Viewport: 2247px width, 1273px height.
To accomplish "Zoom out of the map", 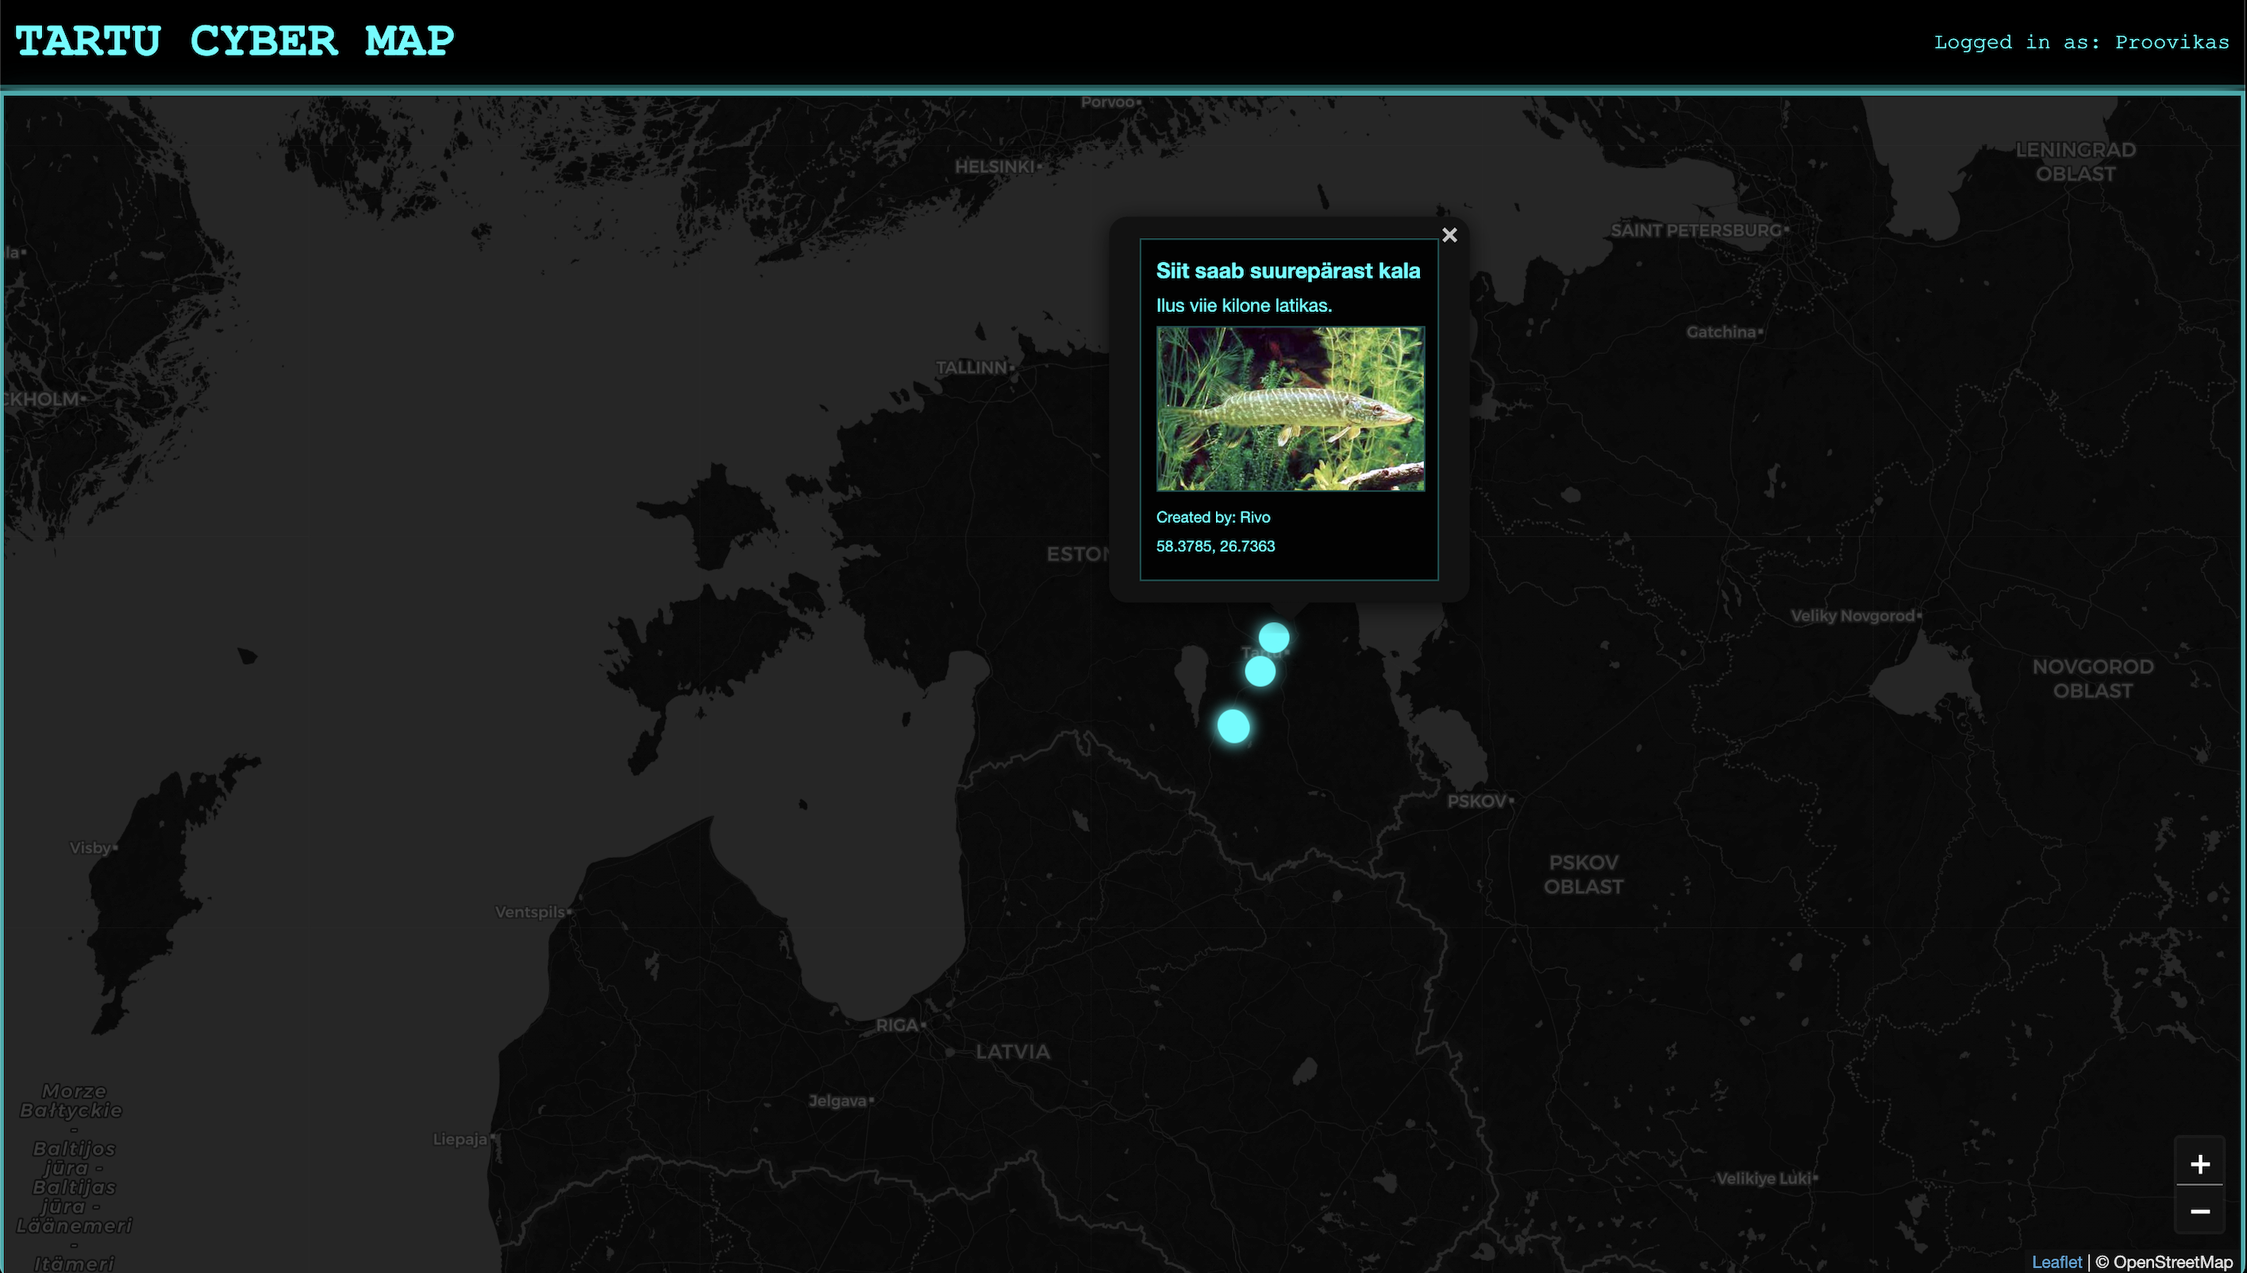I will 2200,1210.
